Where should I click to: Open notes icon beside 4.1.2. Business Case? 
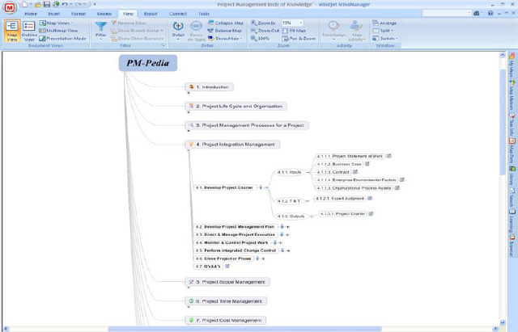367,164
